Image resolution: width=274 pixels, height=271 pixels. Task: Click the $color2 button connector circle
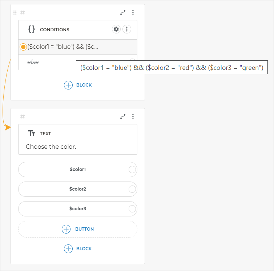(132, 189)
